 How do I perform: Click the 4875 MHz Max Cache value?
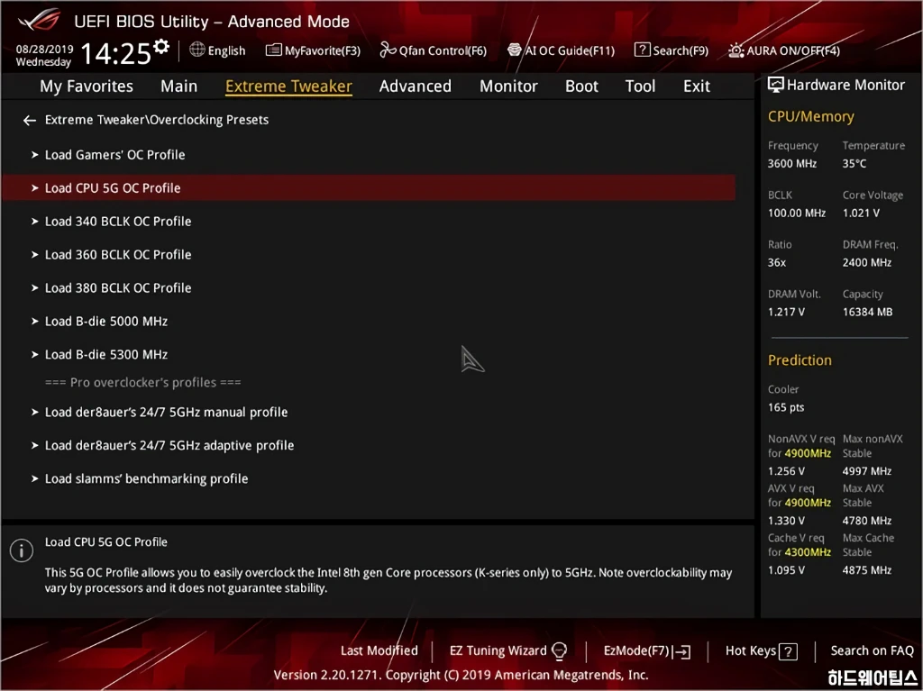point(867,569)
